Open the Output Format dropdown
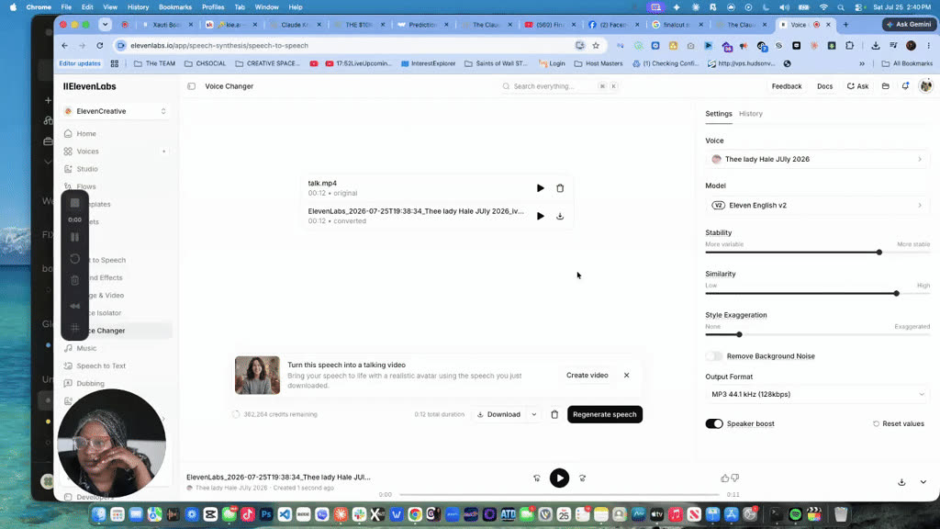The height and width of the screenshot is (529, 940). coord(817,394)
